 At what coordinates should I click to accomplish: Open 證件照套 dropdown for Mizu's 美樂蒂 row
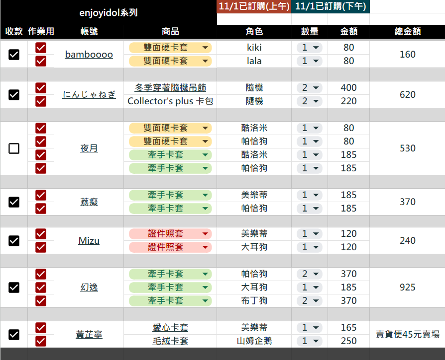(x=170, y=234)
